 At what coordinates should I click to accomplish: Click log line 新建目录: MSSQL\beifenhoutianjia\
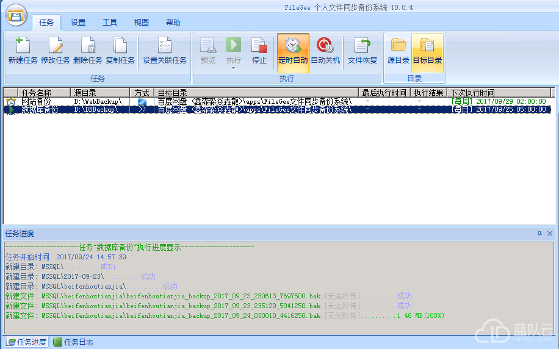click(x=92, y=286)
